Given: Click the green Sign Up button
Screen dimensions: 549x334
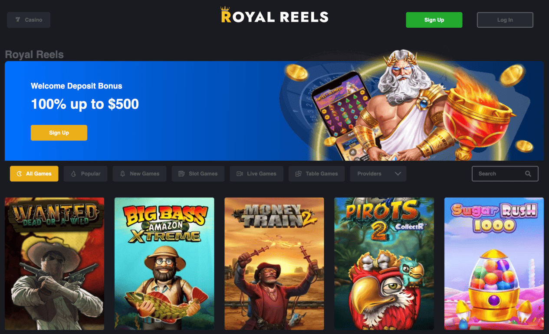Looking at the screenshot, I should pyautogui.click(x=434, y=20).
